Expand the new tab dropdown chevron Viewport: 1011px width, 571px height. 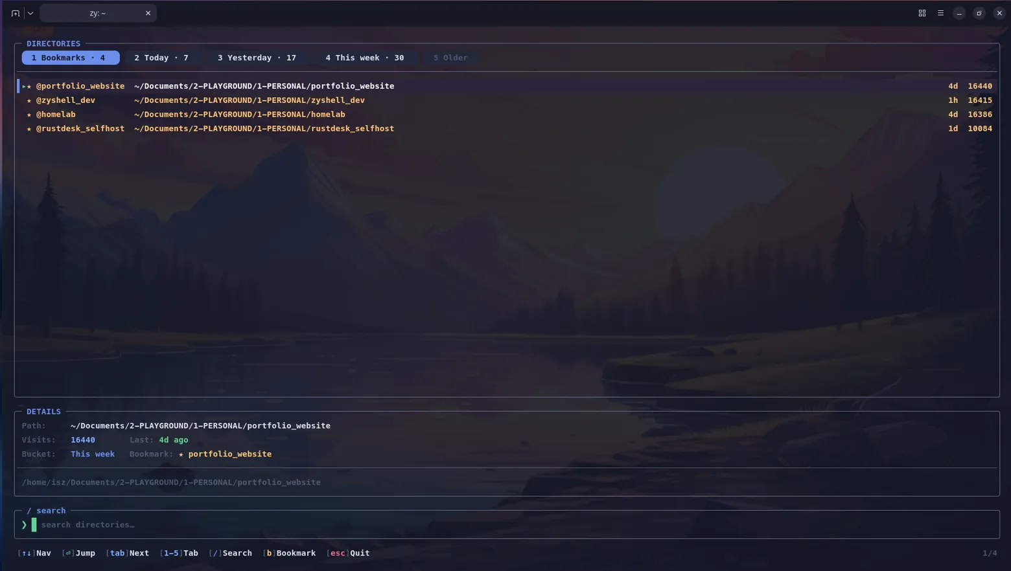coord(30,13)
